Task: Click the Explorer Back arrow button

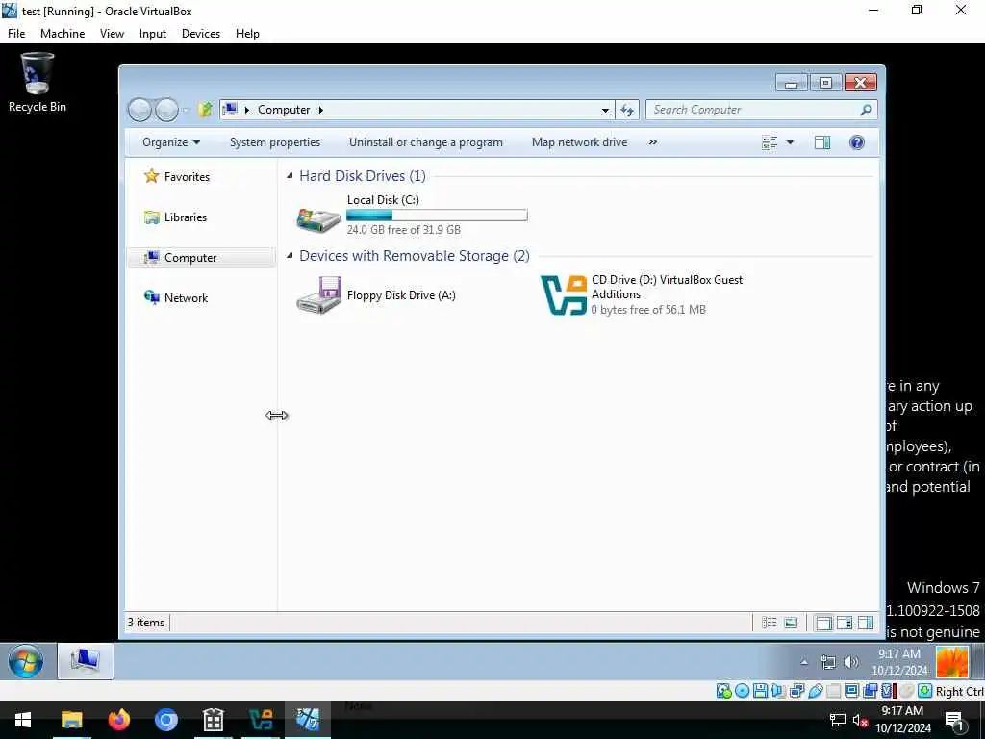Action: (139, 110)
